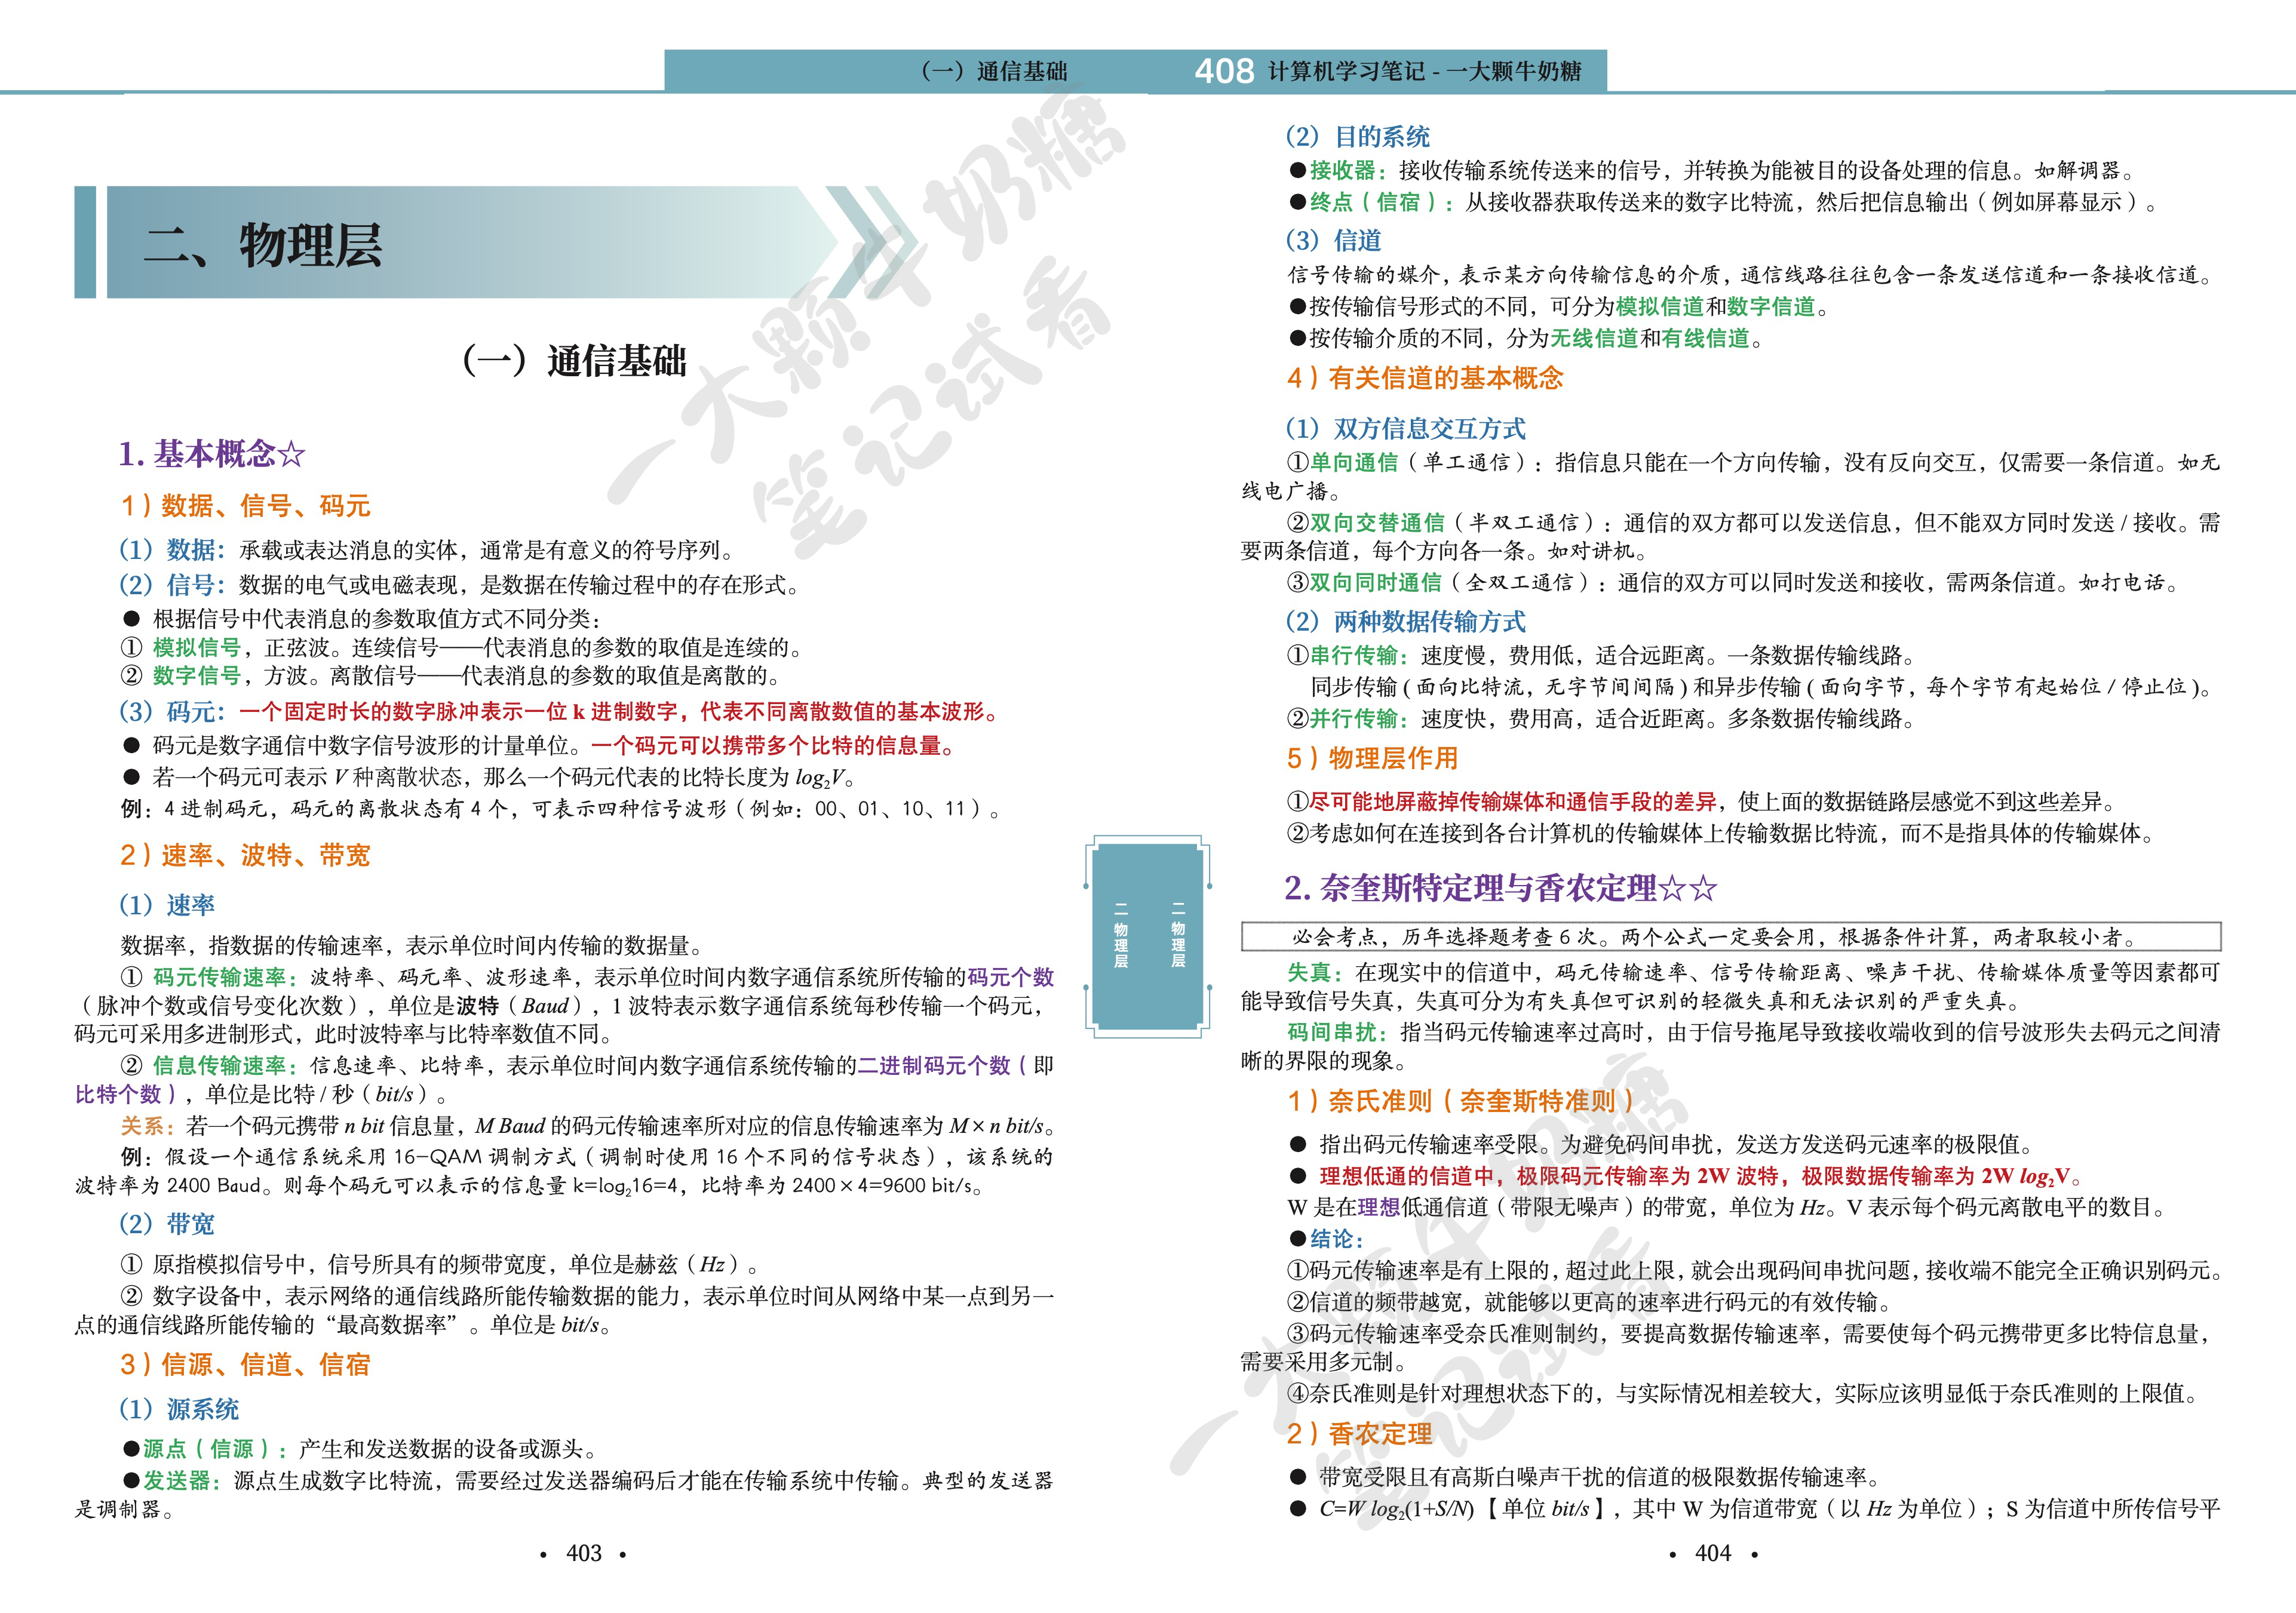This screenshot has width=2296, height=1613.
Task: Click the green term "接收器:"
Action: coord(1348,171)
